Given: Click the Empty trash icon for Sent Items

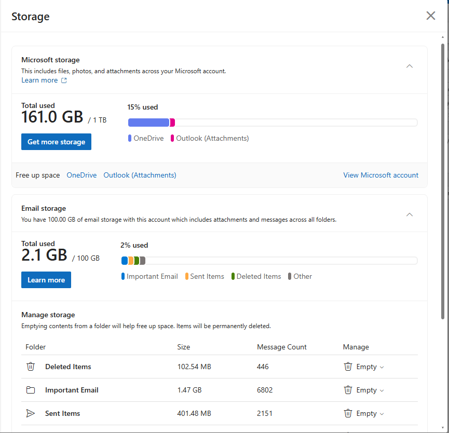Looking at the screenshot, I should tap(348, 413).
